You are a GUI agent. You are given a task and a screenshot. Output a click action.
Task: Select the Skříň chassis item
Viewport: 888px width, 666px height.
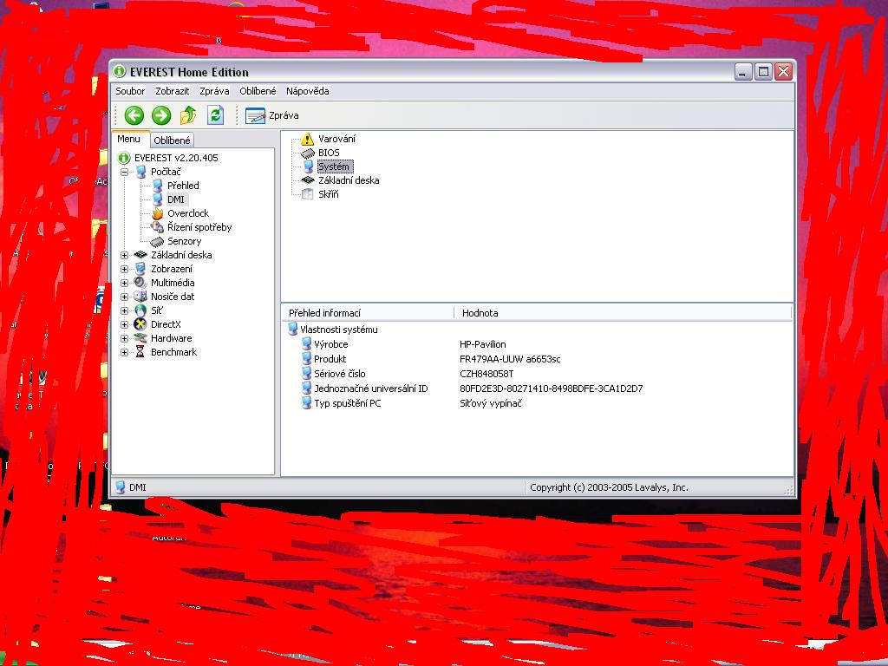(329, 194)
